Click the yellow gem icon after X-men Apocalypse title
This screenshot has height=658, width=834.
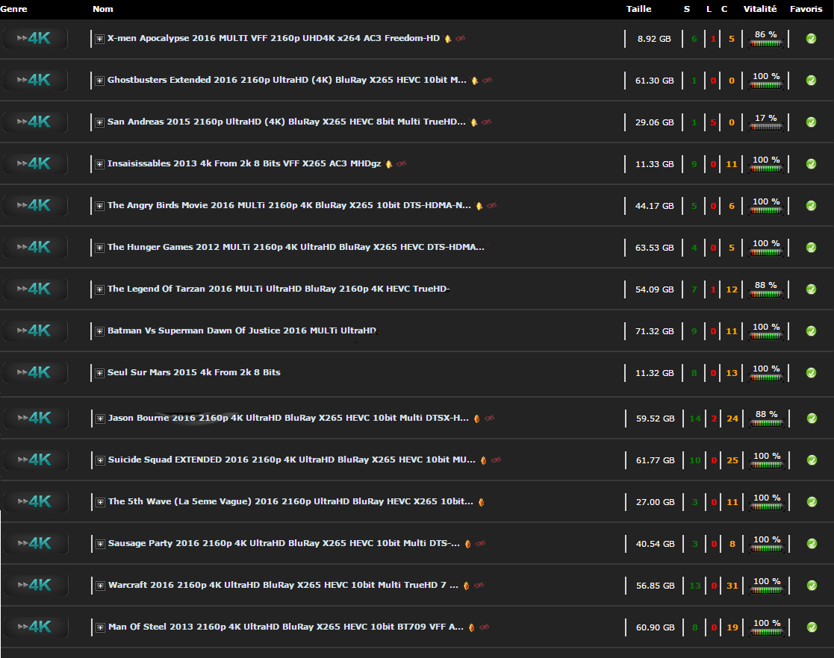click(448, 39)
